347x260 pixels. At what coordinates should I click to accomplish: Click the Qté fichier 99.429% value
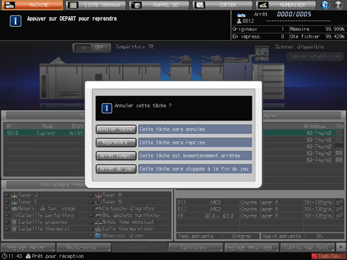coord(335,36)
